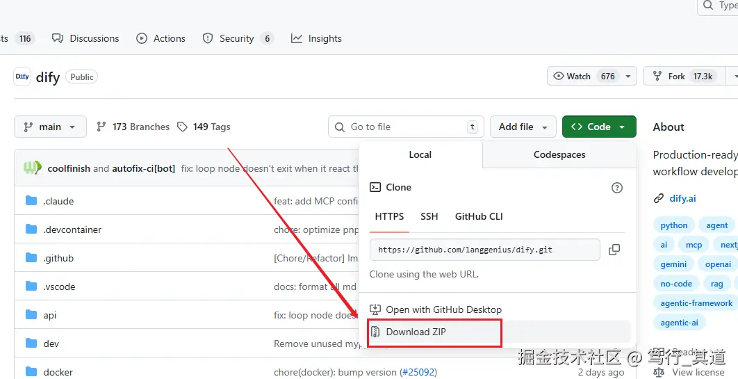This screenshot has height=379, width=738.
Task: Open commit message 'fix: loop node doesn't exit'
Action: coord(270,168)
